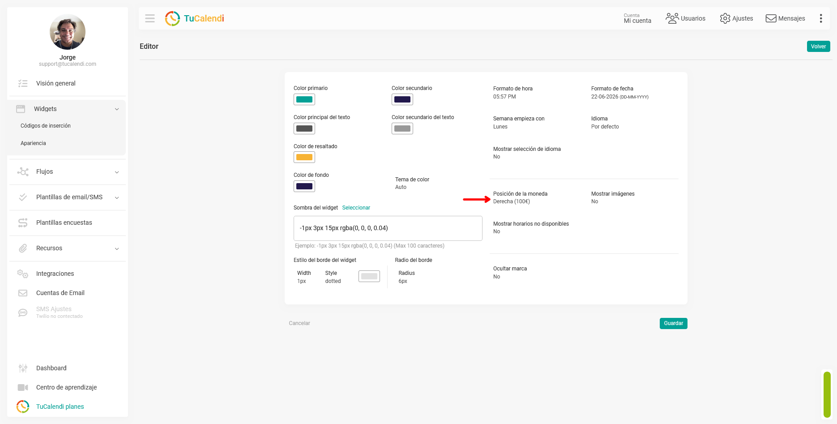Collapse the Widgets section chevron

[117, 109]
